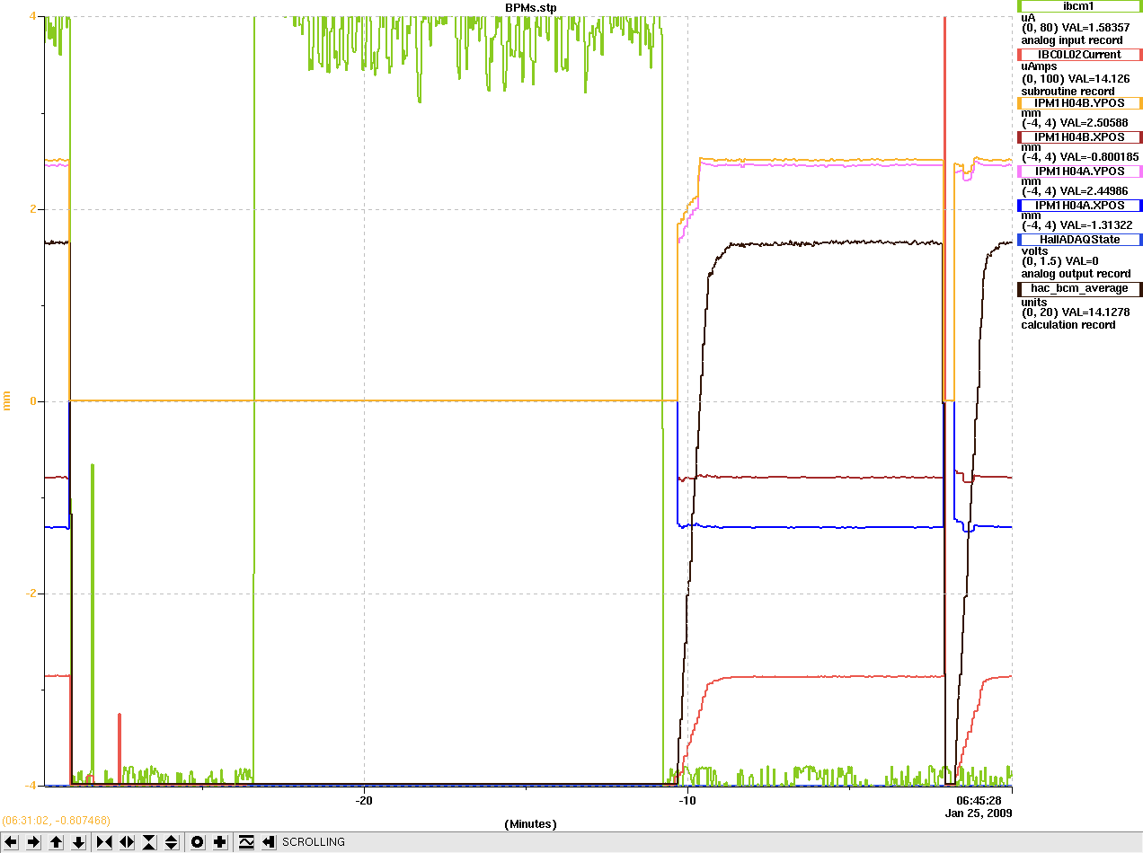Click the BPMs.stp graph title
Screen dimensions: 1143x853
530,6
